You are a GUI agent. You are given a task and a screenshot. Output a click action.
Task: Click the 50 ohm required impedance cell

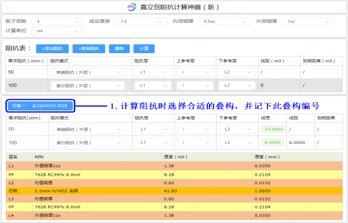(x=27, y=72)
